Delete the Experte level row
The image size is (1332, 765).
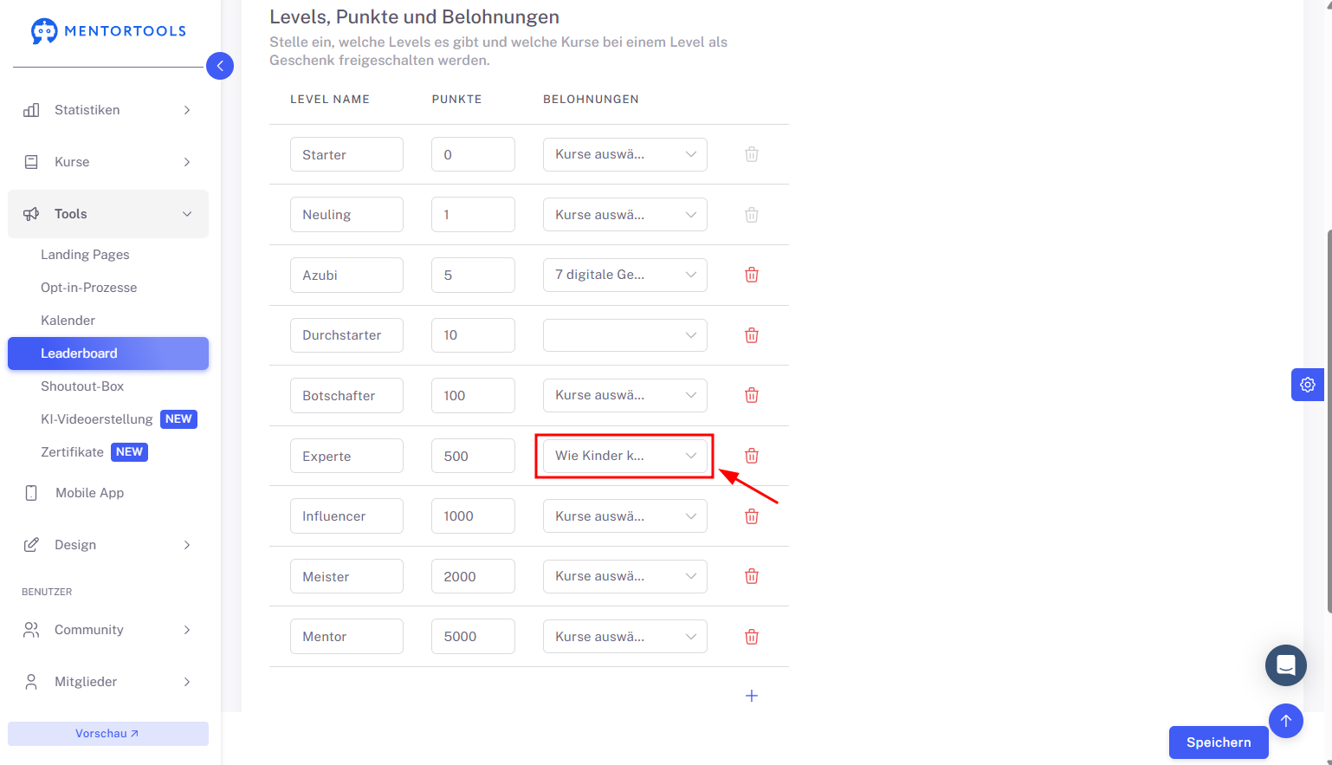752,456
